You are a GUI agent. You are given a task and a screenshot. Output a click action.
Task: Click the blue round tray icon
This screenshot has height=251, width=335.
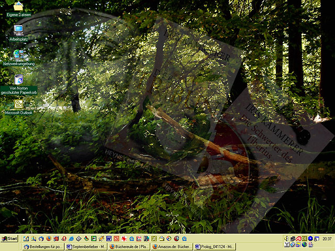coord(310,238)
